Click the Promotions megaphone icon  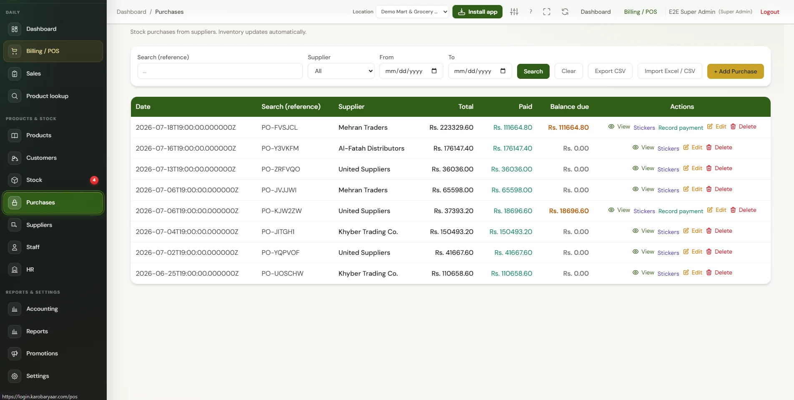[15, 354]
